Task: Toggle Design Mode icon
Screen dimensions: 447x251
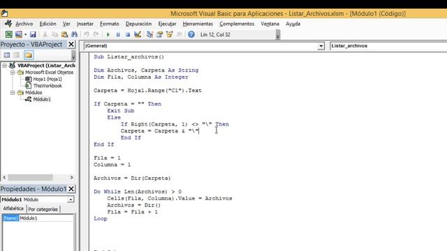Action: pyautogui.click(x=138, y=34)
